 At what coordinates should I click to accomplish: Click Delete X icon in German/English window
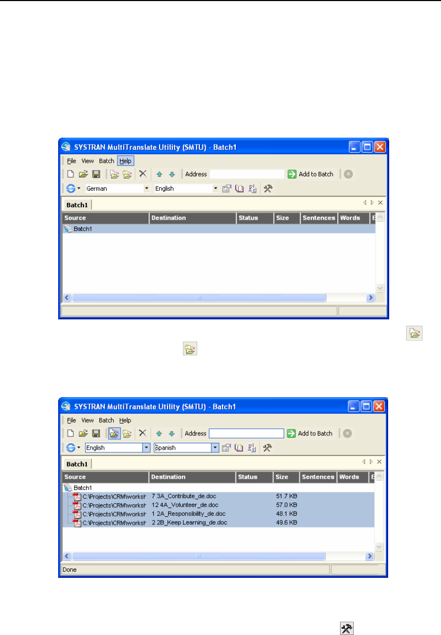pos(143,174)
